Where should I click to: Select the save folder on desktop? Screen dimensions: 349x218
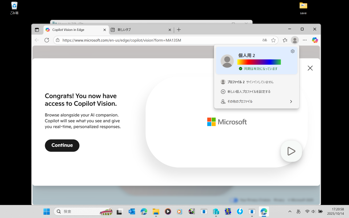(x=303, y=8)
